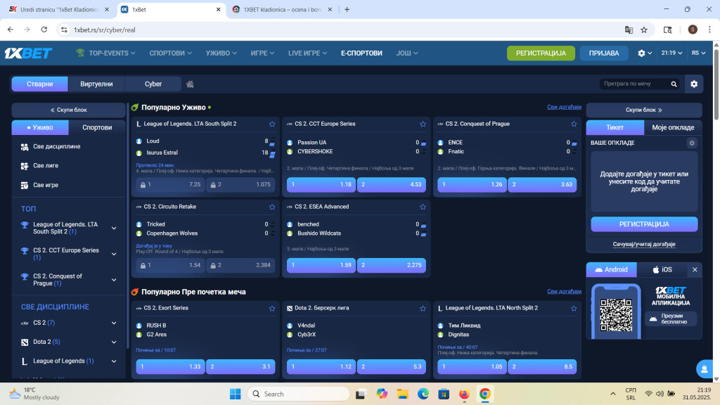This screenshot has width=720, height=405.
Task: Open Сви догађаји link for Популарно Уживо
Action: click(x=564, y=107)
